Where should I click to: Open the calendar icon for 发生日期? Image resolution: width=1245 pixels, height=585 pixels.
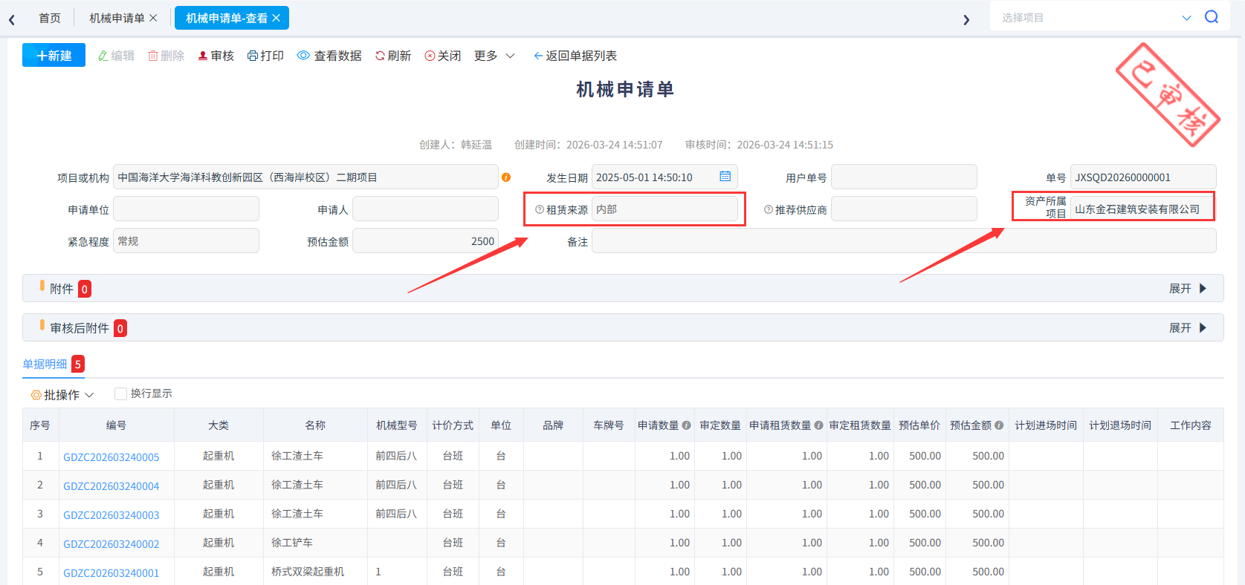click(x=725, y=177)
